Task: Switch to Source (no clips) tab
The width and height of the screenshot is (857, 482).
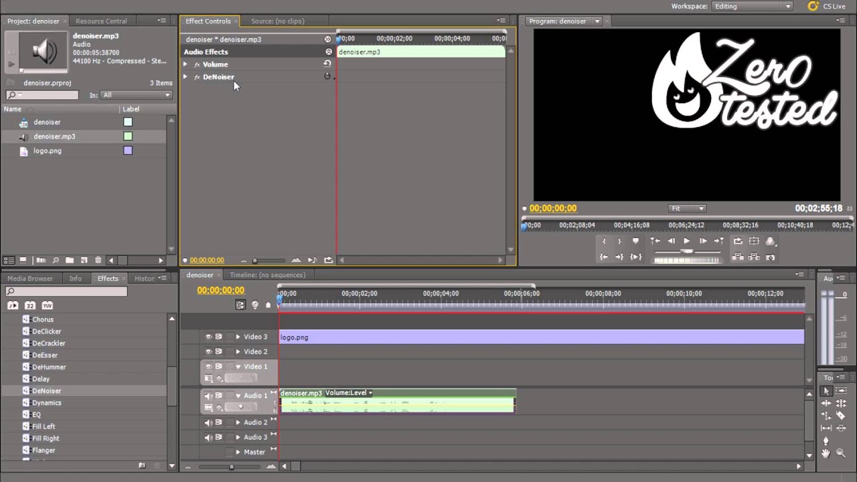Action: click(277, 21)
